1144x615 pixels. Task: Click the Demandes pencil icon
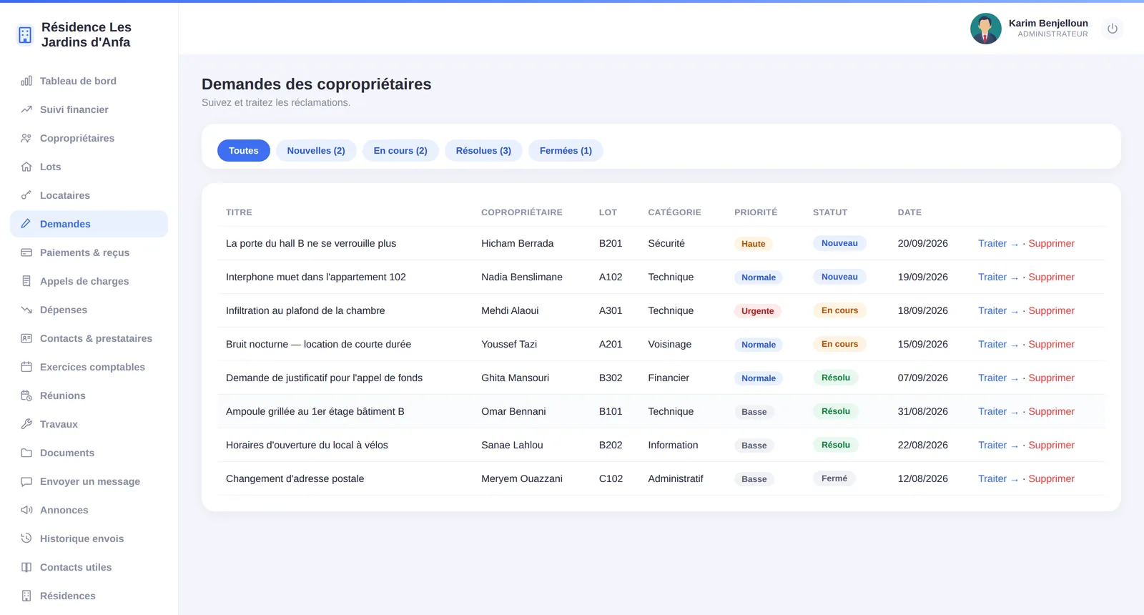(26, 224)
